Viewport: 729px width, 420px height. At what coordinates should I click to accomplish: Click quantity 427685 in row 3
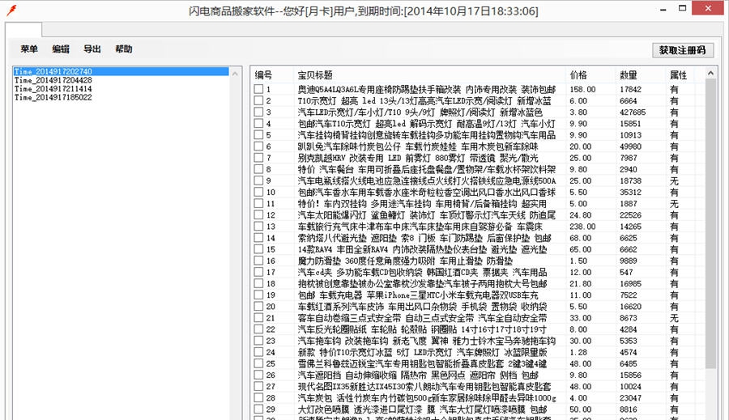click(x=633, y=112)
